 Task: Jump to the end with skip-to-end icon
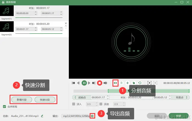(94, 83)
